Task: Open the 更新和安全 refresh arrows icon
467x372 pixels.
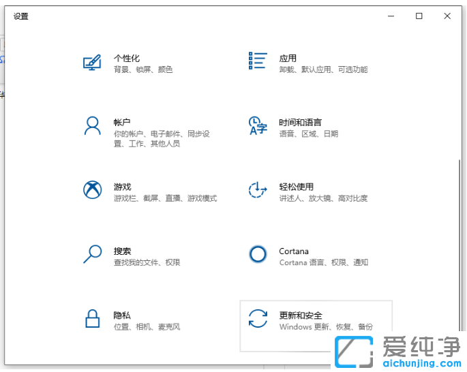Action: pyautogui.click(x=258, y=318)
